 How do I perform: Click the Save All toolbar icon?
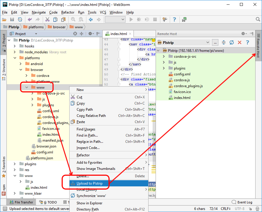coord(12,19)
